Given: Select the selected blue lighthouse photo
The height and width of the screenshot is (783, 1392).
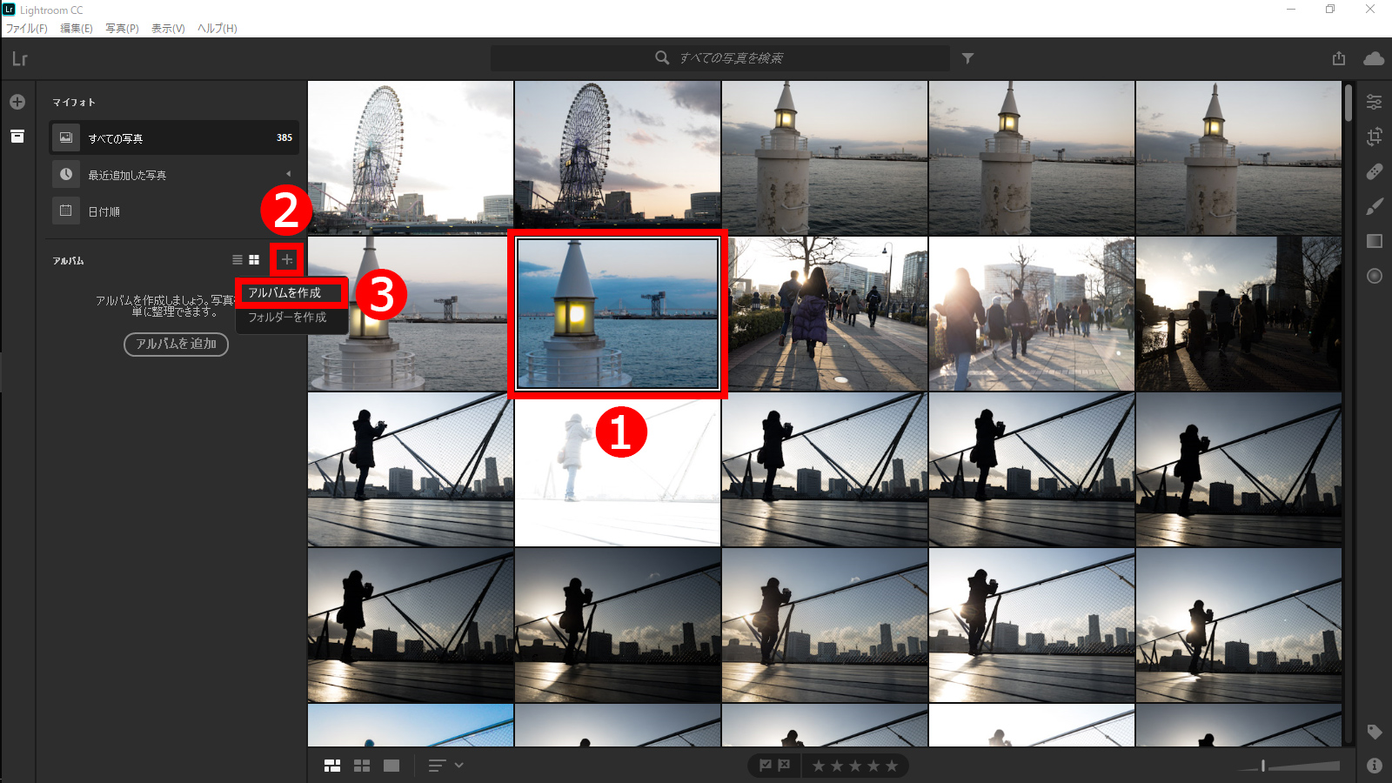Looking at the screenshot, I should pyautogui.click(x=618, y=314).
